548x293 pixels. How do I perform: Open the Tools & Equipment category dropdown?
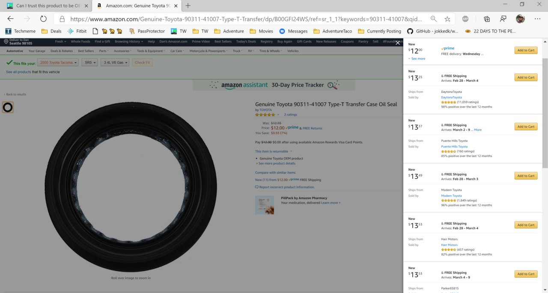click(151, 51)
